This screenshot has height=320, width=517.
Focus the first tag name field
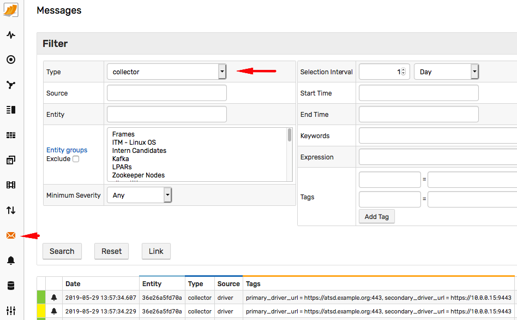tap(390, 179)
